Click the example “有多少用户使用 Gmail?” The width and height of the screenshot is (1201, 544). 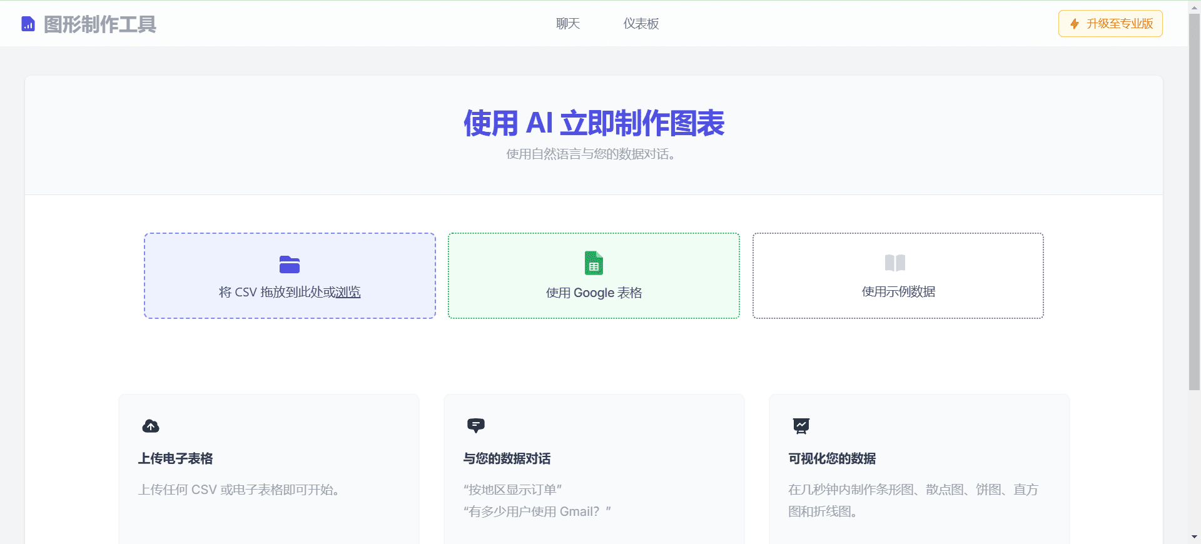[537, 511]
